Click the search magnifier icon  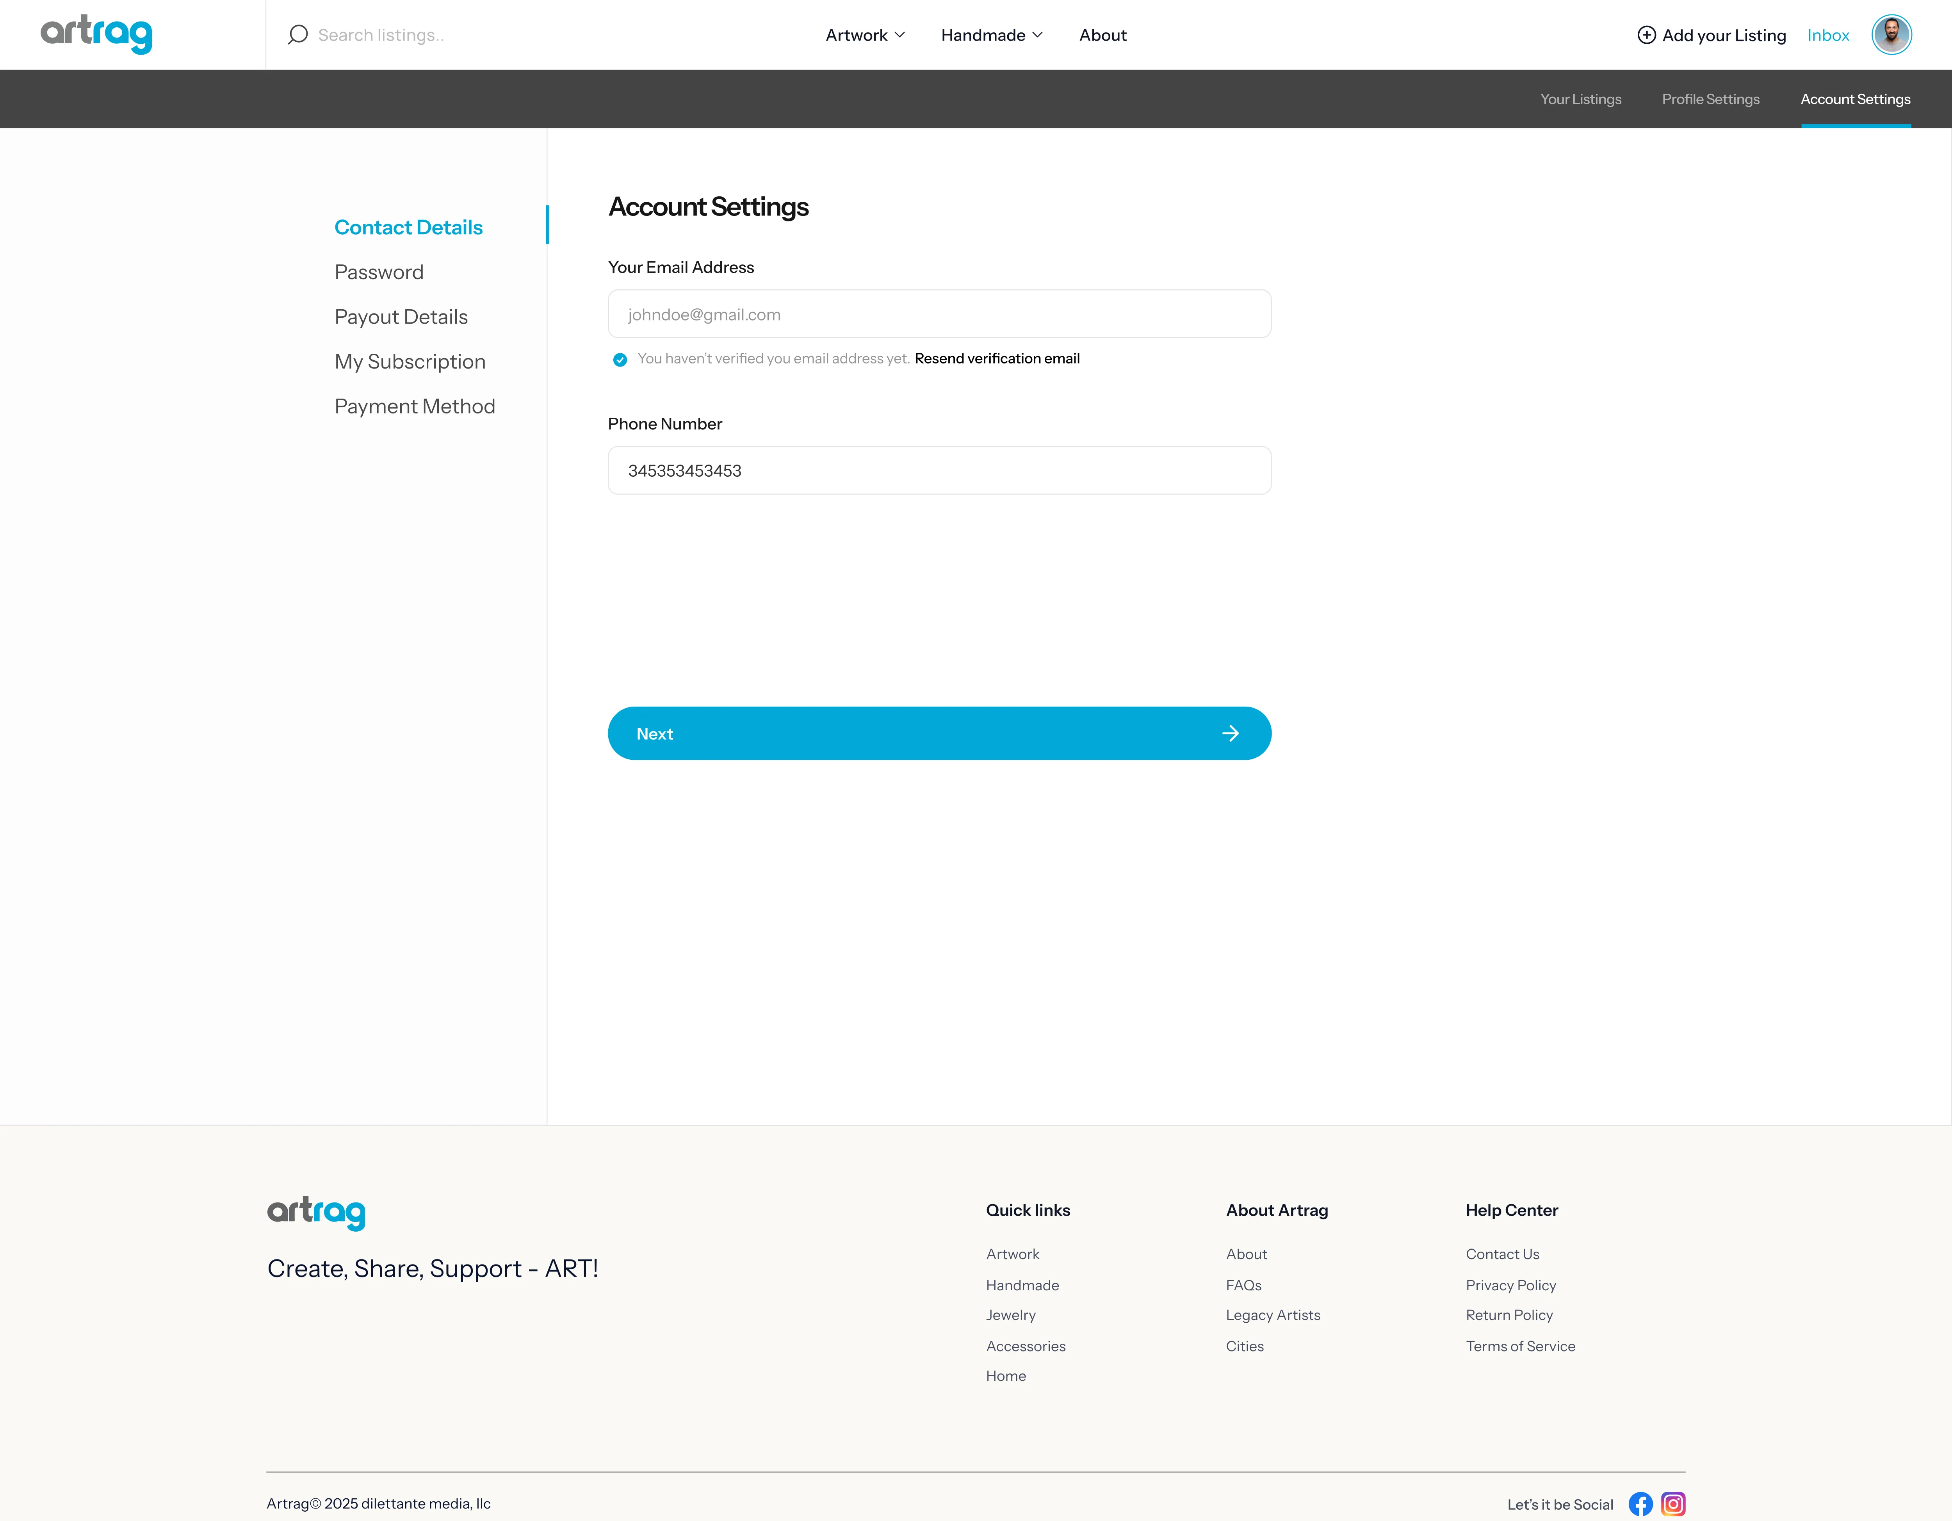(x=297, y=35)
